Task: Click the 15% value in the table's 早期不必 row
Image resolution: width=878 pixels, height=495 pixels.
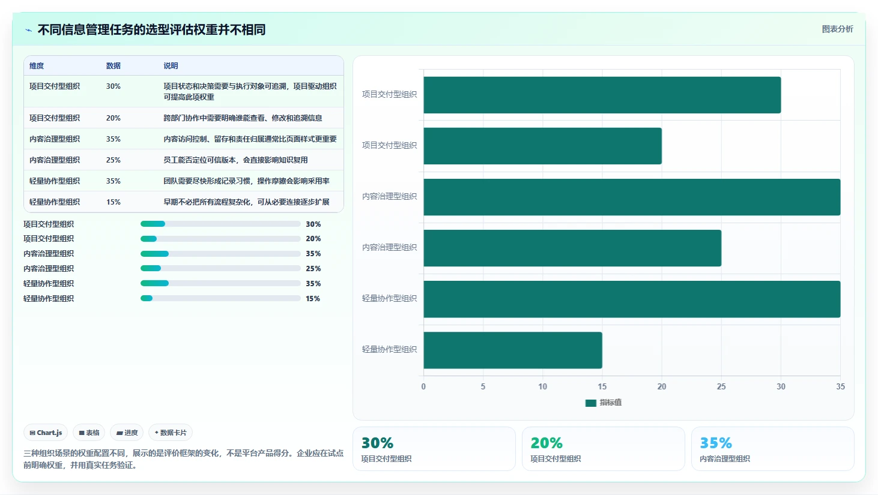Action: click(x=114, y=202)
